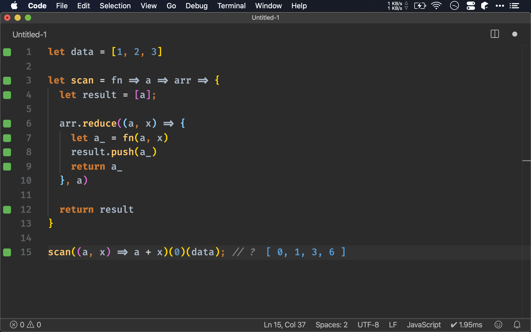Open the Go menu
This screenshot has width=531, height=332.
pyautogui.click(x=171, y=6)
